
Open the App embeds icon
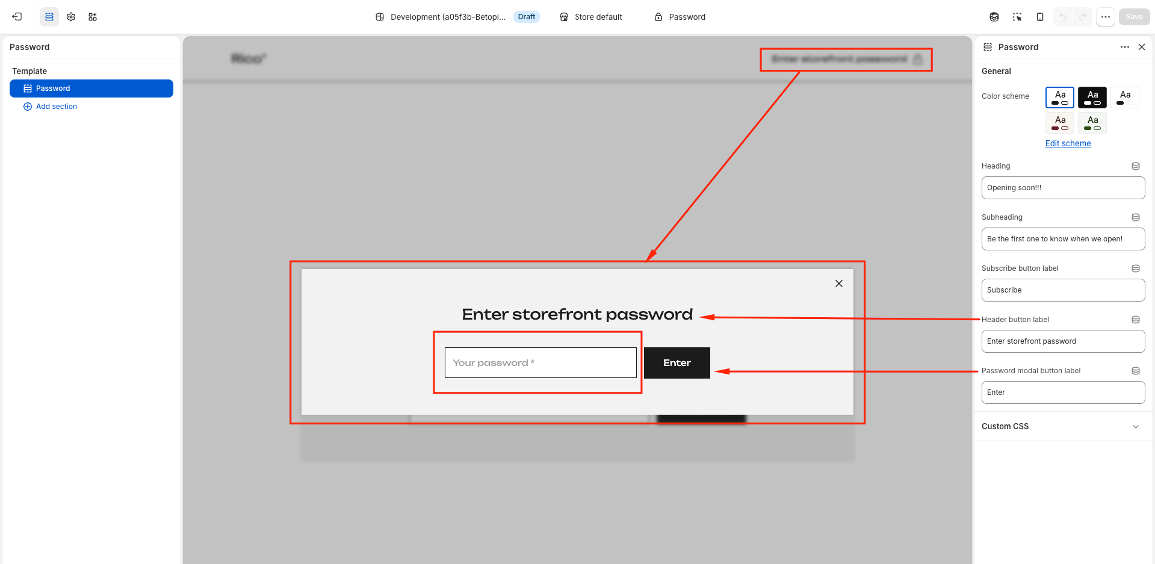click(93, 17)
